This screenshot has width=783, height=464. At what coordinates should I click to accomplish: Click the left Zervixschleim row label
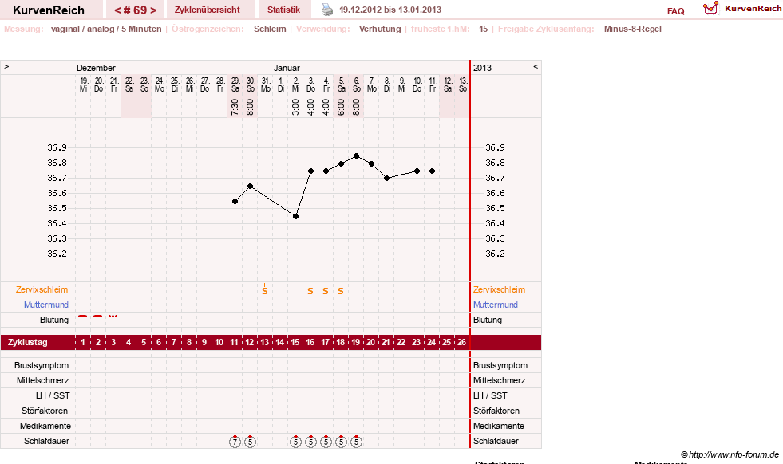click(42, 290)
